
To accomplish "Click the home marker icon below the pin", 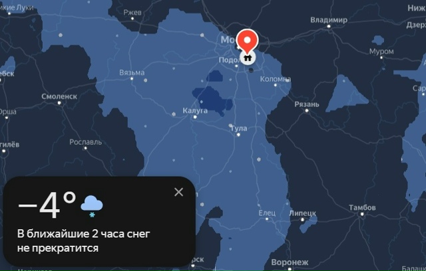I will click(x=248, y=57).
